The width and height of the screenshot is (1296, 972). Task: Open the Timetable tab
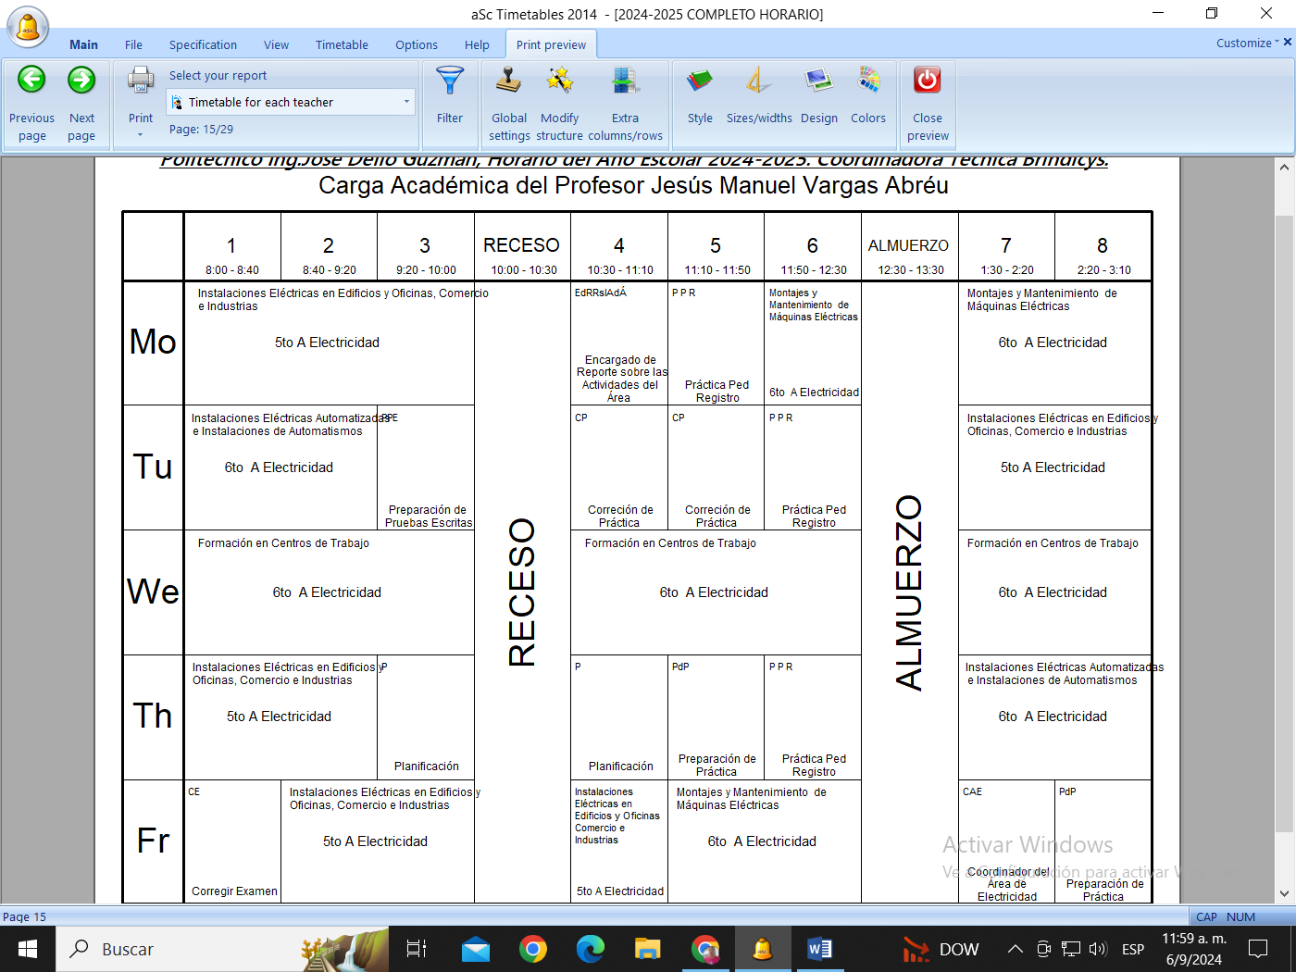click(x=342, y=44)
